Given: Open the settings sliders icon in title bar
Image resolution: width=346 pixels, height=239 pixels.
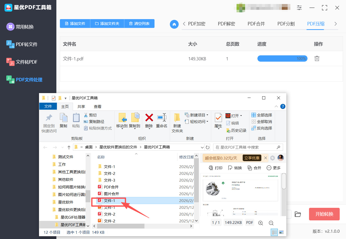Looking at the screenshot, I should tap(299, 8).
